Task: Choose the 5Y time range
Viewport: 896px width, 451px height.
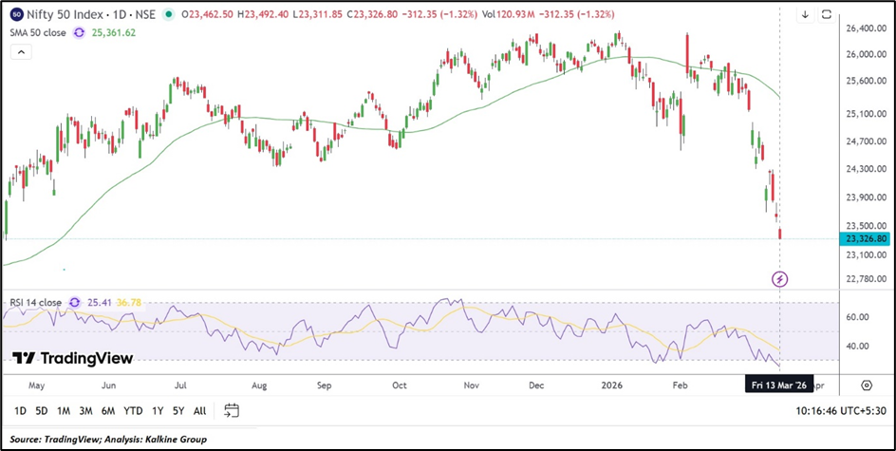Action: [178, 411]
